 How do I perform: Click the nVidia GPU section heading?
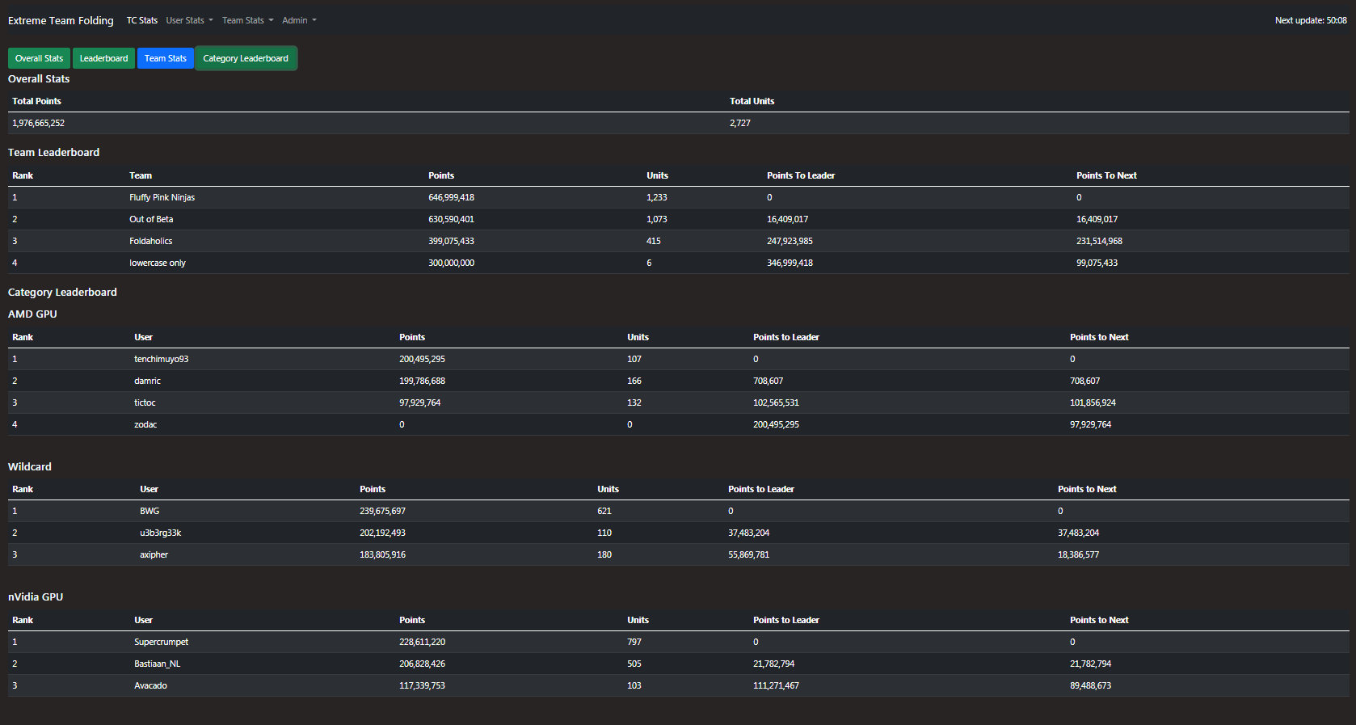36,596
